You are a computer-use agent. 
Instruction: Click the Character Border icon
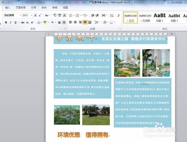pyautogui.click(x=64, y=15)
